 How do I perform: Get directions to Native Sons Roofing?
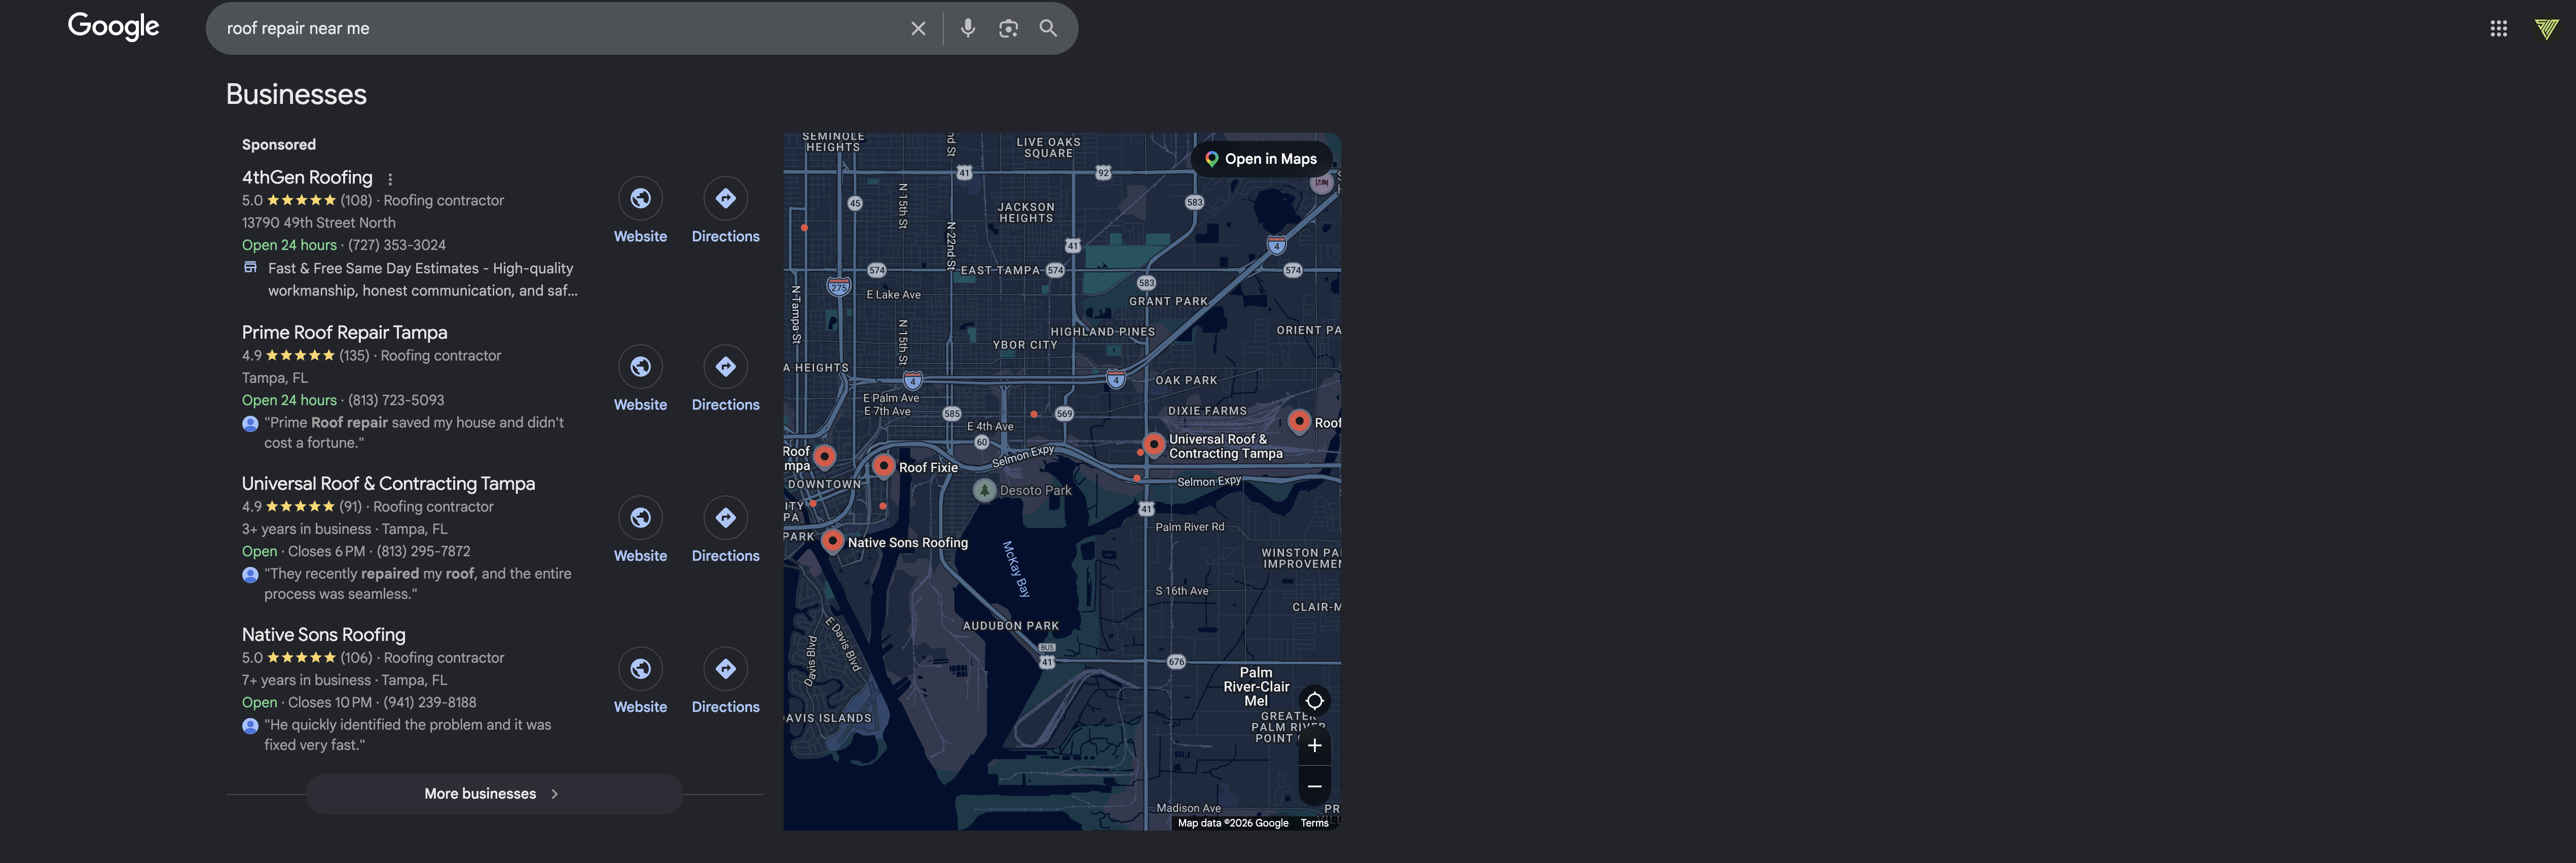(x=725, y=680)
